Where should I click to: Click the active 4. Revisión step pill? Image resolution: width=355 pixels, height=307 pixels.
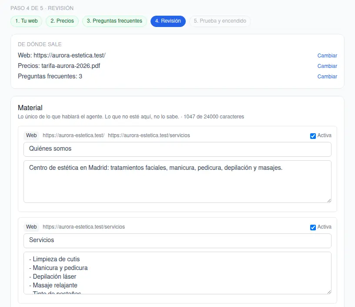pos(168,21)
